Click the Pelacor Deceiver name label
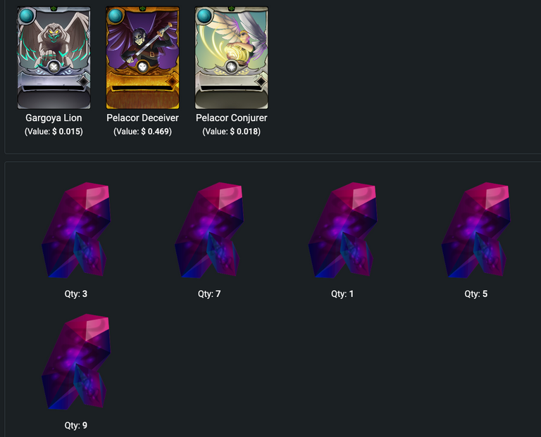This screenshot has height=437, width=541. pyautogui.click(x=142, y=118)
